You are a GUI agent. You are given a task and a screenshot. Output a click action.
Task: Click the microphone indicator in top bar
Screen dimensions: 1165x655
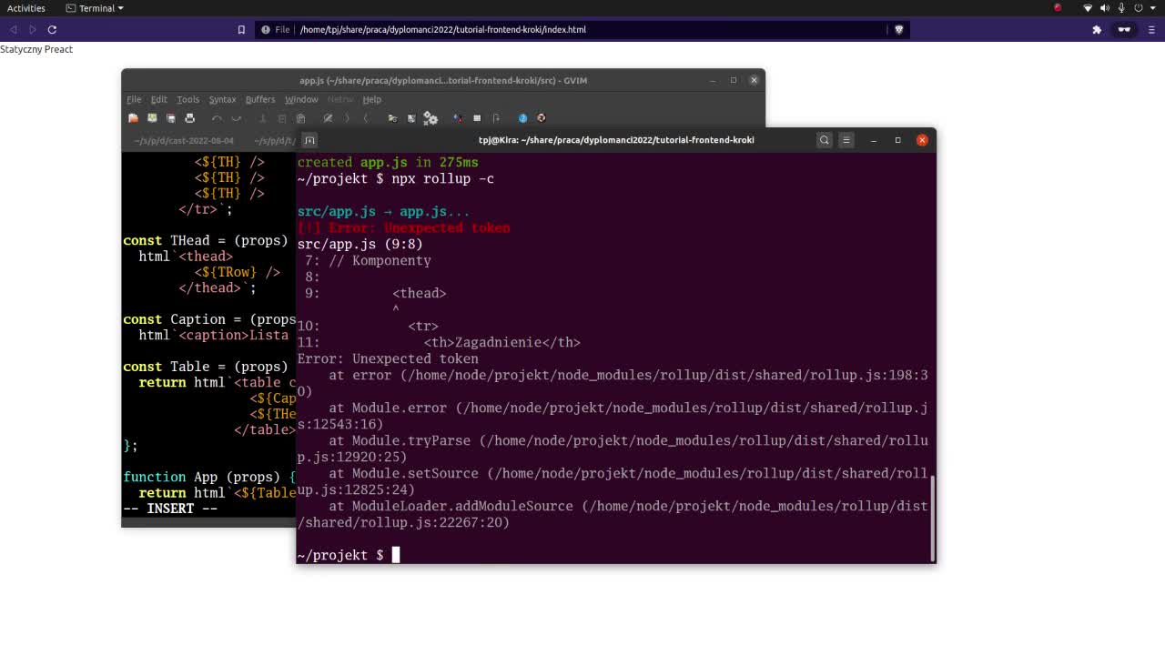1121,8
